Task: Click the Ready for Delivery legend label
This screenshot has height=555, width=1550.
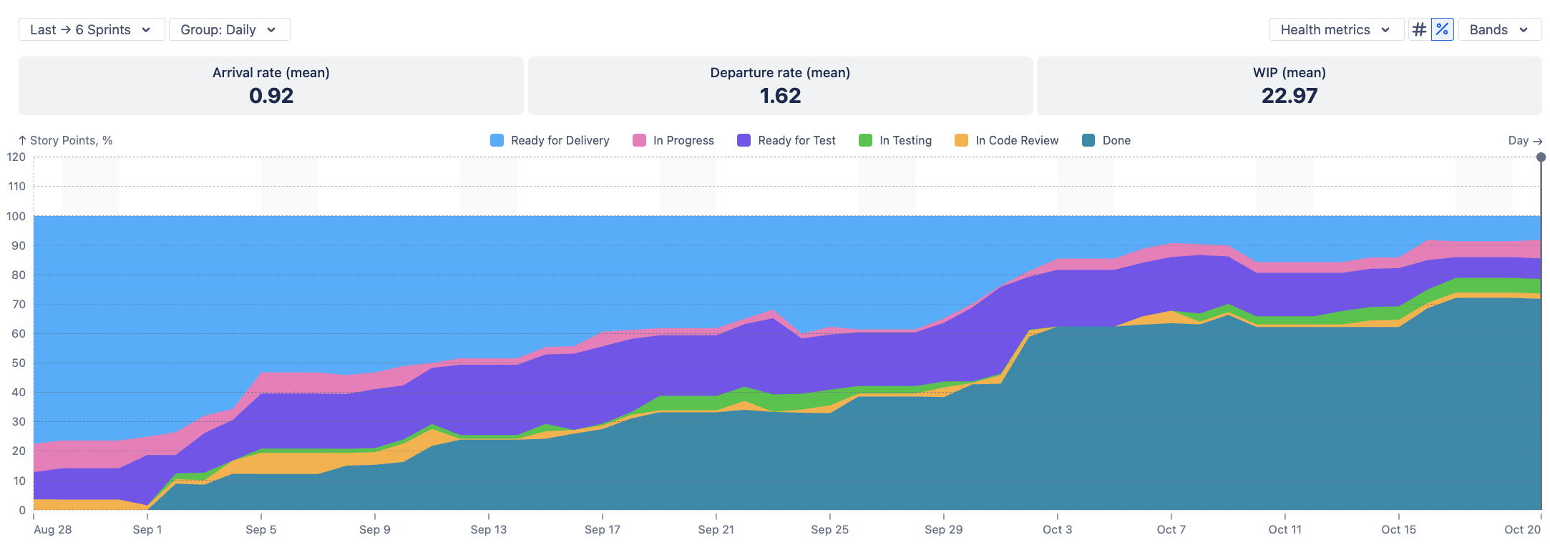Action: [560, 140]
